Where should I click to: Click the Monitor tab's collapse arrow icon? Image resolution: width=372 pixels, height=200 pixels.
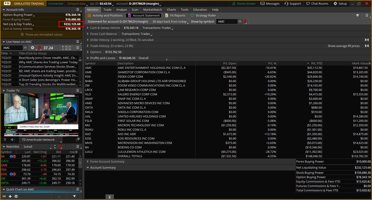pyautogui.click(x=357, y=16)
